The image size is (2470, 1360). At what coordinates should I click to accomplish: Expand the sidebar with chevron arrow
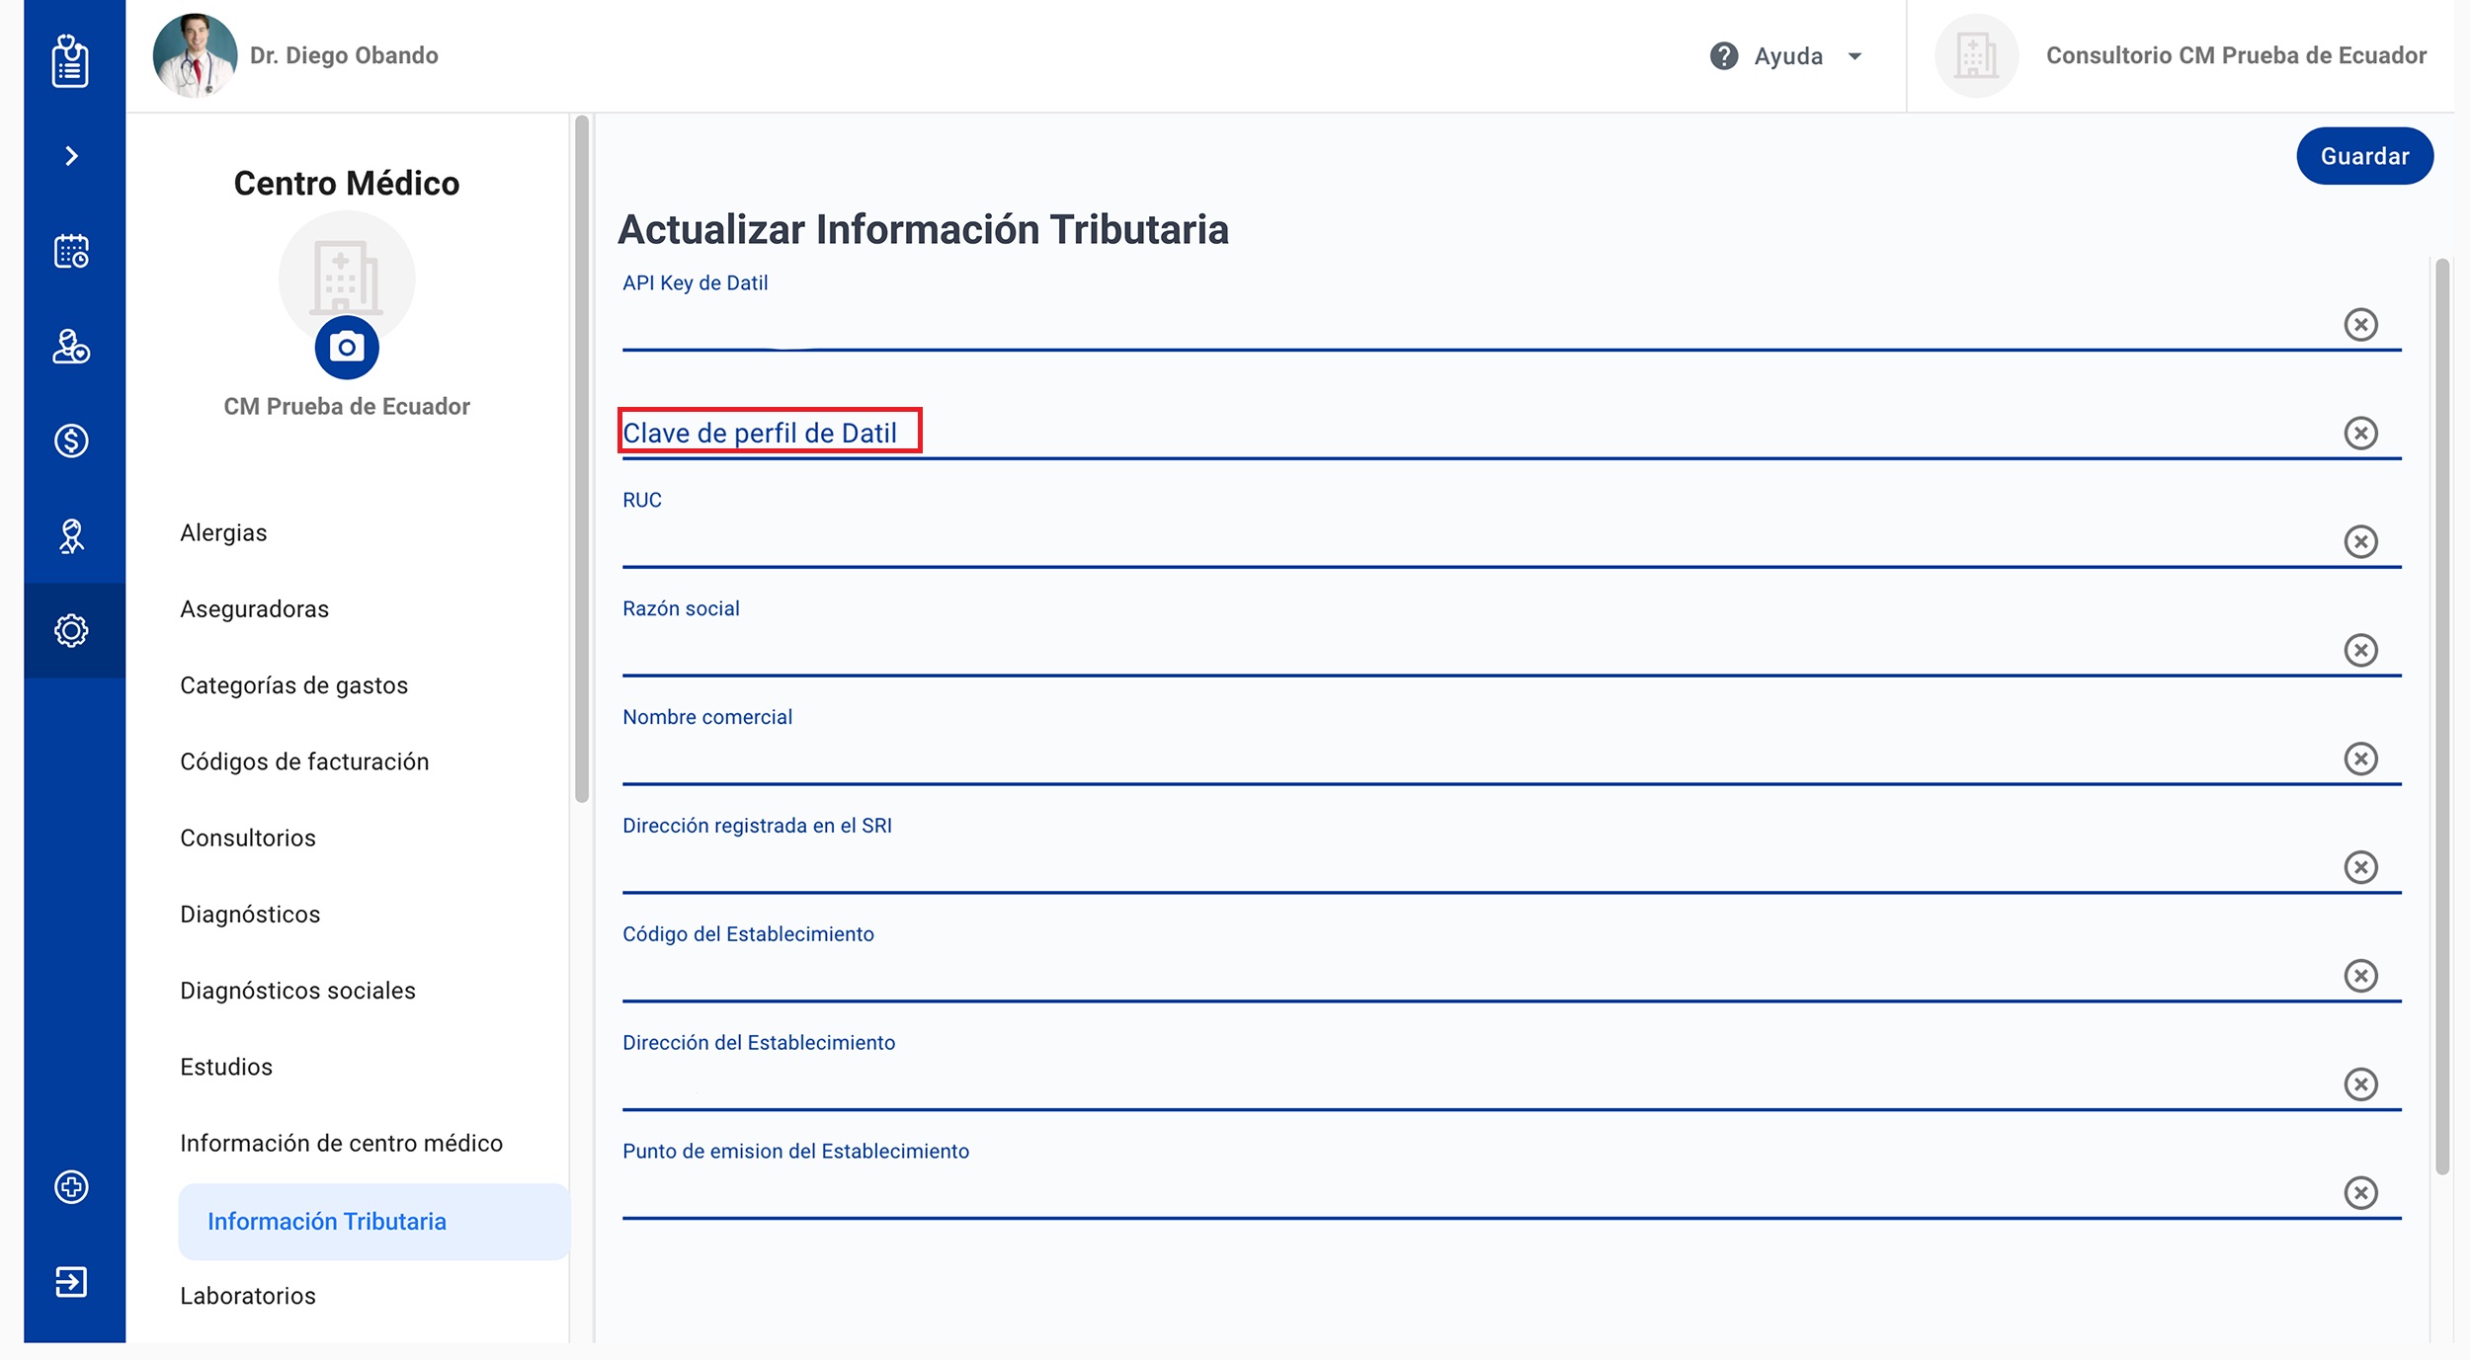[x=71, y=156]
